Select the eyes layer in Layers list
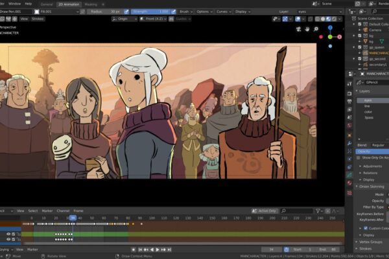This screenshot has height=259, width=389. pos(370,100)
